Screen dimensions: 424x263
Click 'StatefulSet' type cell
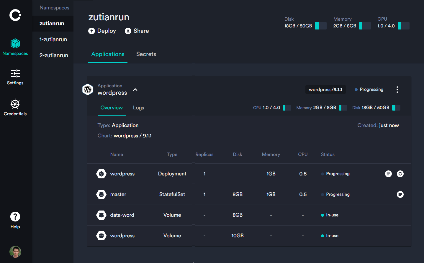coord(172,195)
